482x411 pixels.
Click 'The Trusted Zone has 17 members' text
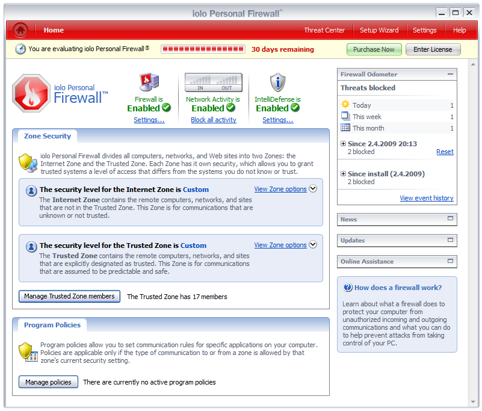(177, 297)
